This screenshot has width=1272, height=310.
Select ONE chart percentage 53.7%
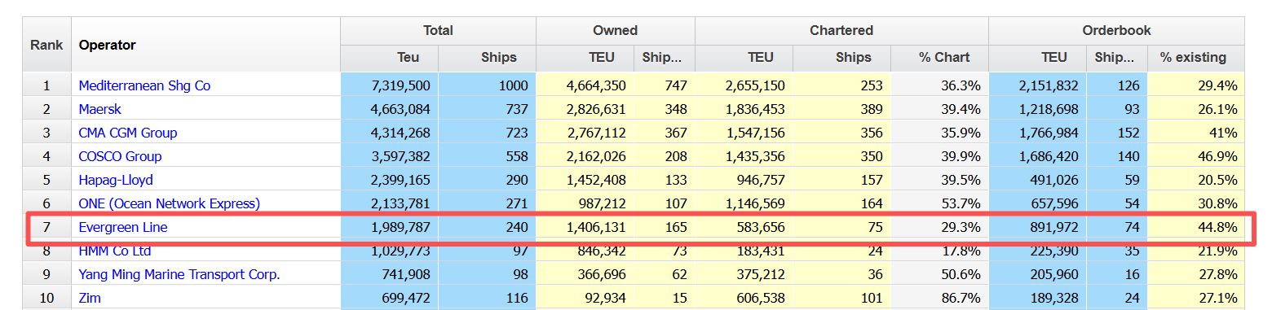939,203
